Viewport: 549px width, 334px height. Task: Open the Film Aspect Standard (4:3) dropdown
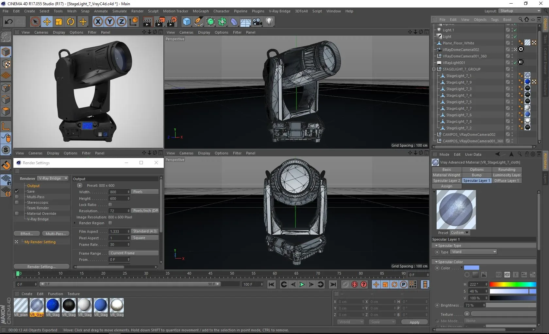[x=145, y=231]
